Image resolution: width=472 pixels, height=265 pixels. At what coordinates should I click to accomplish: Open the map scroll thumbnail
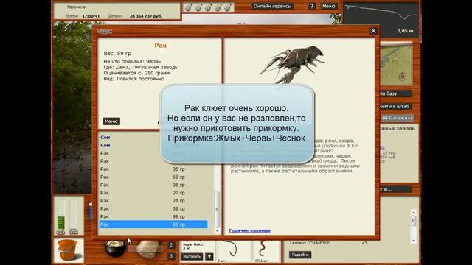click(396, 64)
